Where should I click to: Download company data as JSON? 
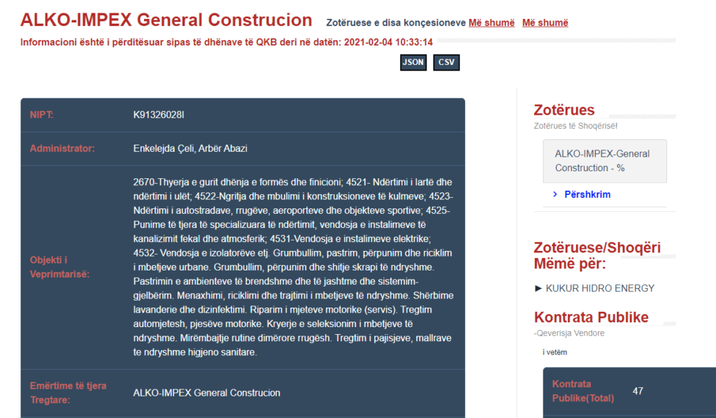coord(413,62)
